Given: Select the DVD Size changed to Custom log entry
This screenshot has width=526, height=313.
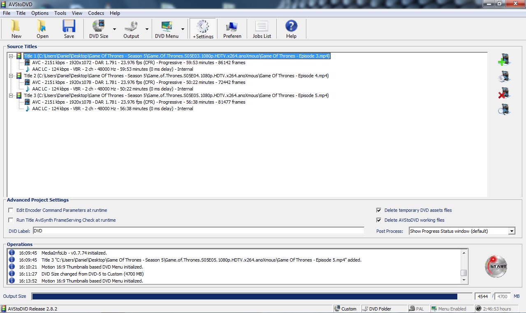Looking at the screenshot, I should click(x=93, y=274).
